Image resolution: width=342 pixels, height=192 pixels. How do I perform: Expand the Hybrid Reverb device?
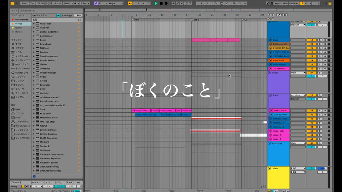[x=34, y=60]
